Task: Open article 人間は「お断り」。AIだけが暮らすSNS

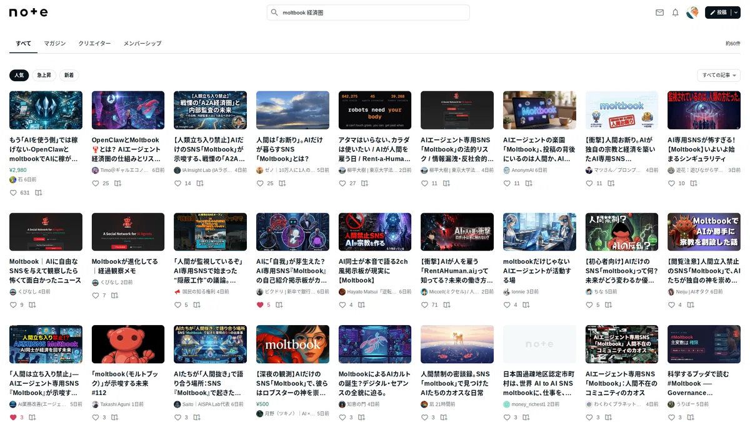Action: [292, 149]
